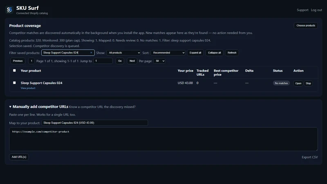Image resolution: width=327 pixels, height=184 pixels.
Task: Click the Connected Shopify catalog subtitle
Action: coord(32,13)
